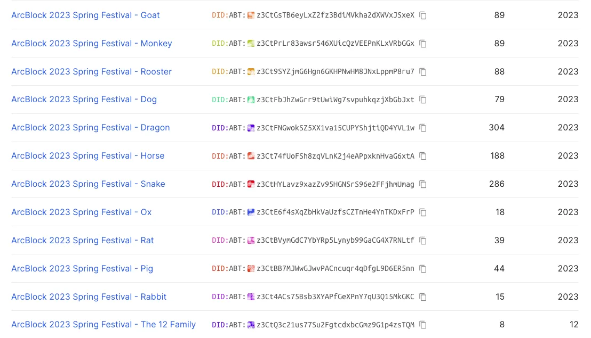The width and height of the screenshot is (591, 338).
Task: Select address z3CtBVymGdC7YbYRp5Lynyb99GaCG4X7RNLtf
Action: [336, 240]
